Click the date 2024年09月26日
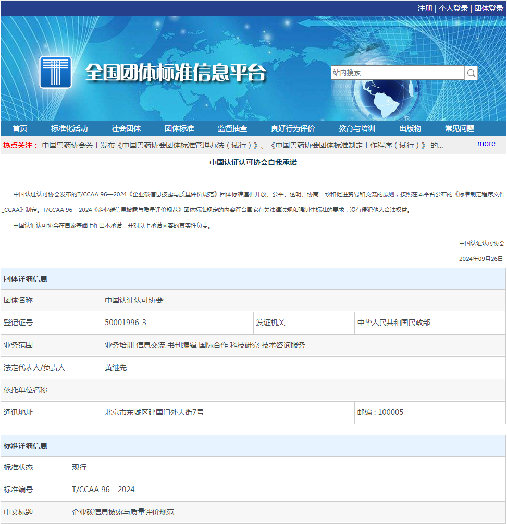This screenshot has height=524, width=507. click(x=480, y=259)
